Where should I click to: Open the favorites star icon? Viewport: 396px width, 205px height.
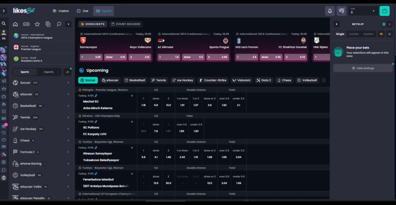click(x=37, y=24)
